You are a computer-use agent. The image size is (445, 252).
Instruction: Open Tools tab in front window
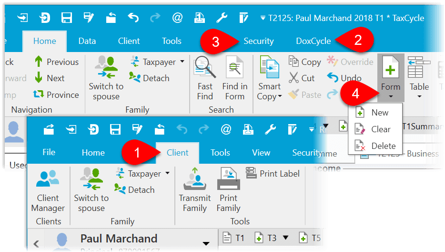220,152
